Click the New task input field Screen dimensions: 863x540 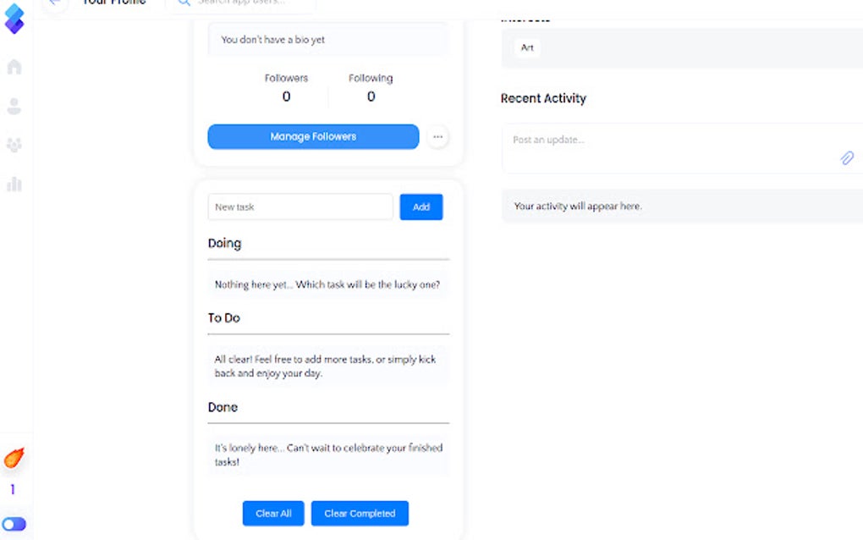[x=300, y=207]
